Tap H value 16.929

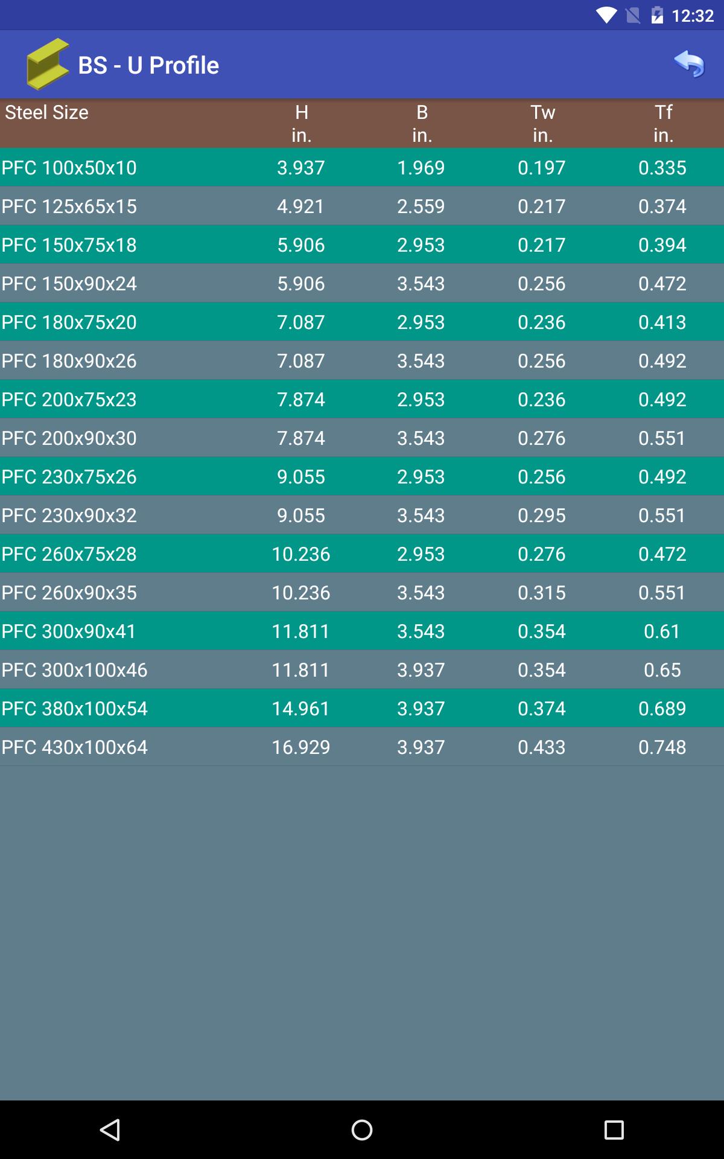tap(301, 747)
